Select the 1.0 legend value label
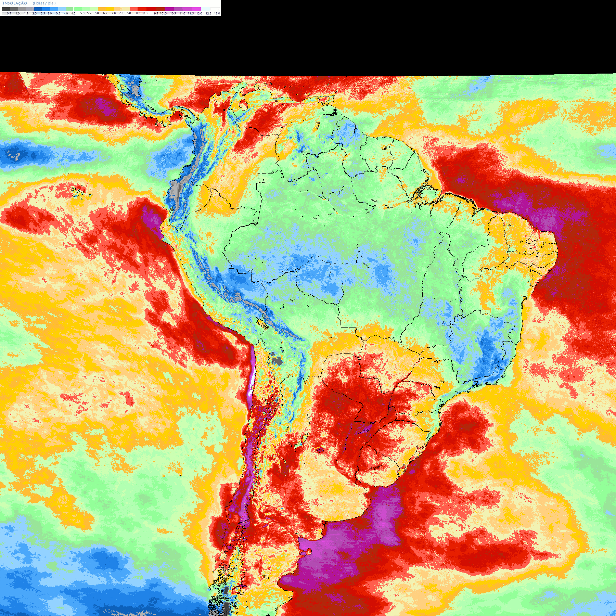This screenshot has height=616, width=616. [17, 13]
